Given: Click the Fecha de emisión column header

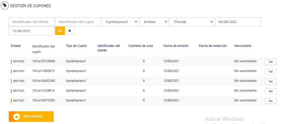Looking at the screenshot, I should coord(176,46).
